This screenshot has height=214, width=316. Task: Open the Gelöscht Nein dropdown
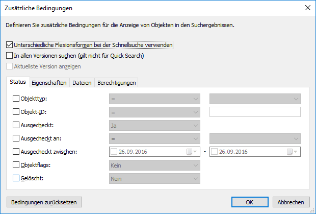[154, 178]
